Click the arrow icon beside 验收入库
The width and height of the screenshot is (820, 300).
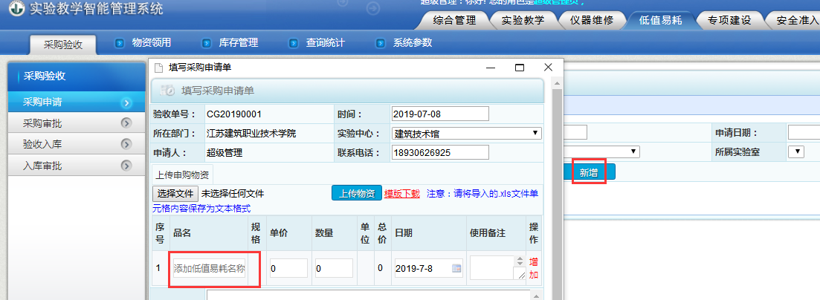click(x=126, y=144)
